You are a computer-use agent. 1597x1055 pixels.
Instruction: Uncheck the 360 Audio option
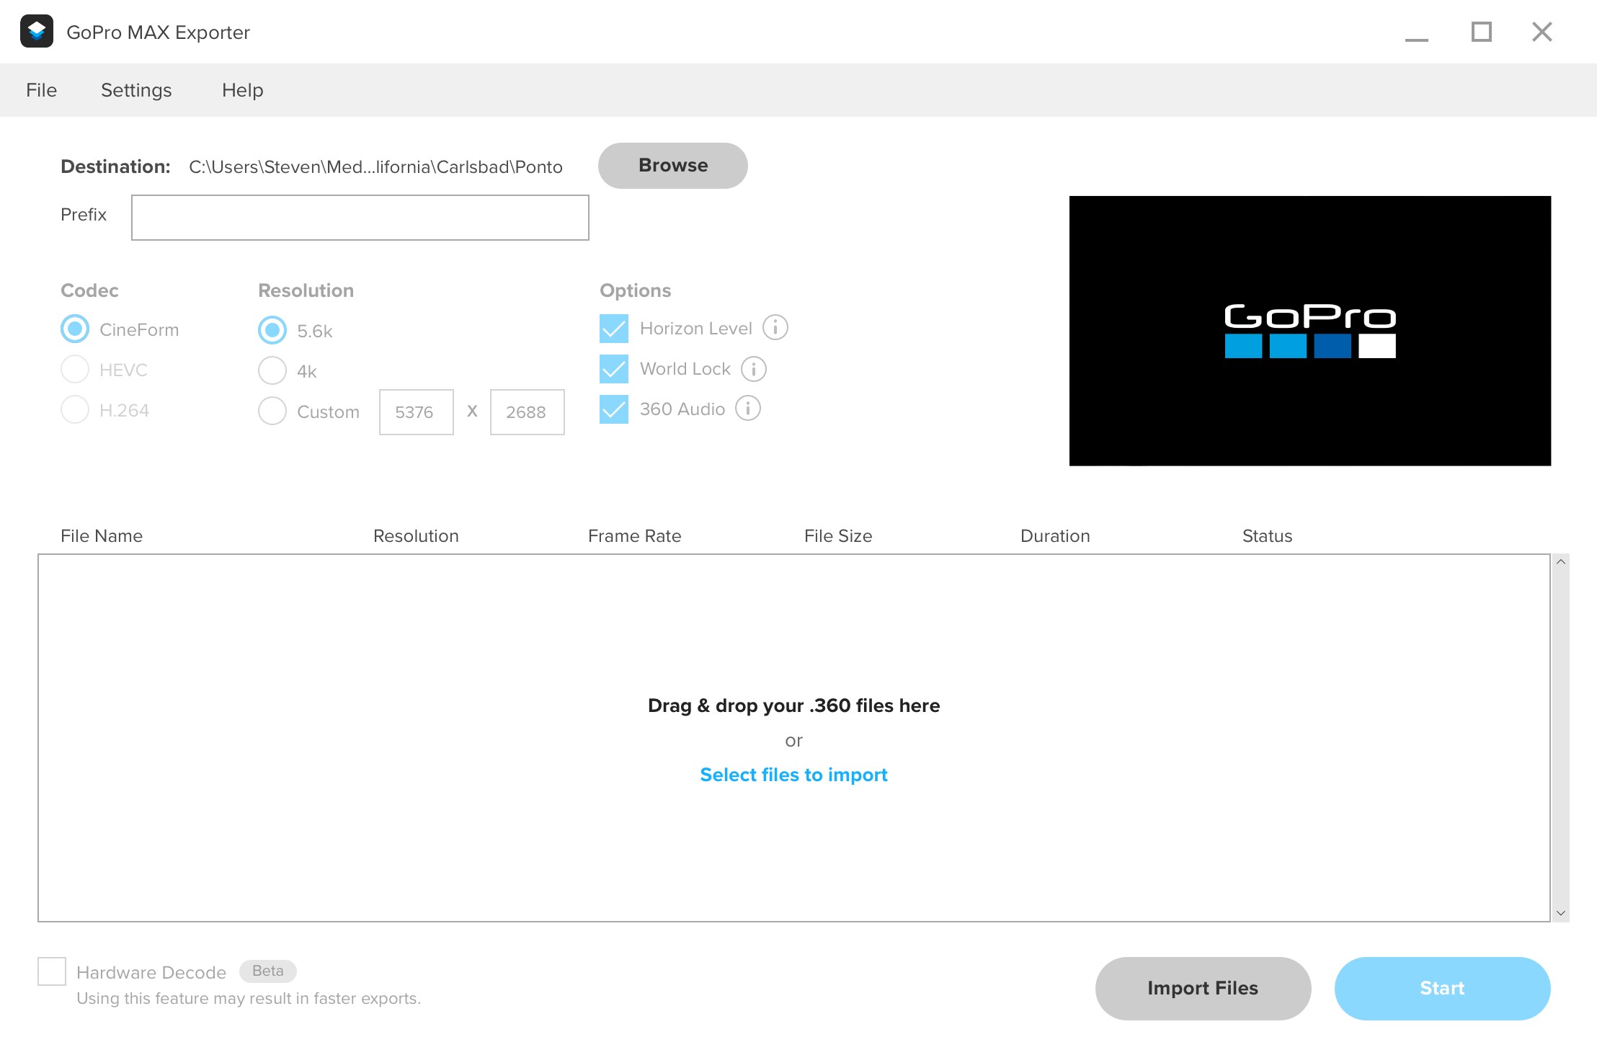(613, 409)
